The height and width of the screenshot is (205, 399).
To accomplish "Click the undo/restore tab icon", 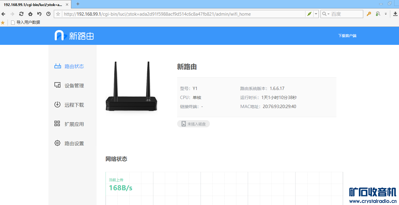I will (39, 14).
